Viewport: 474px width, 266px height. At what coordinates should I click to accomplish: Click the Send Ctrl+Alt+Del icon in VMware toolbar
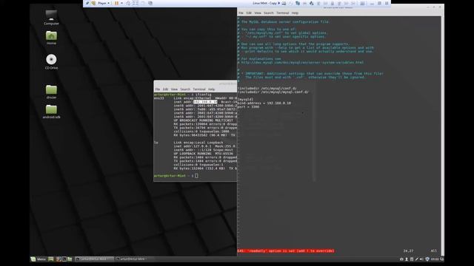point(128,3)
